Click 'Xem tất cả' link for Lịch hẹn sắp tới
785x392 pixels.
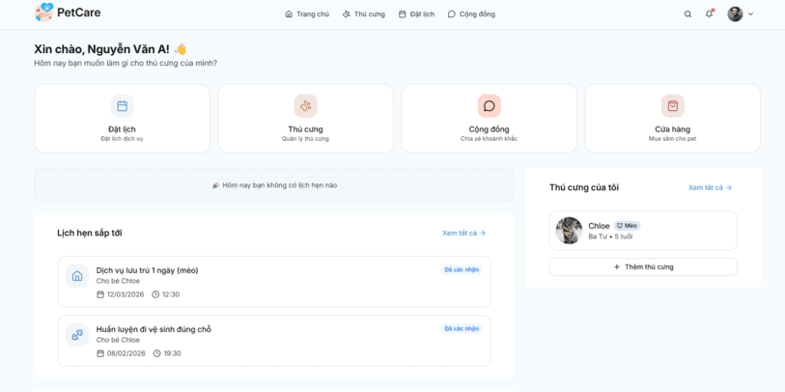coord(464,233)
